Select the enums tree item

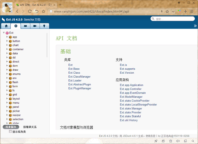[x=16, y=74]
